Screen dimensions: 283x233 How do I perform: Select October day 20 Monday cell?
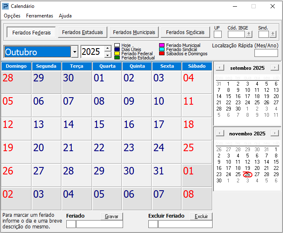pos(46,152)
